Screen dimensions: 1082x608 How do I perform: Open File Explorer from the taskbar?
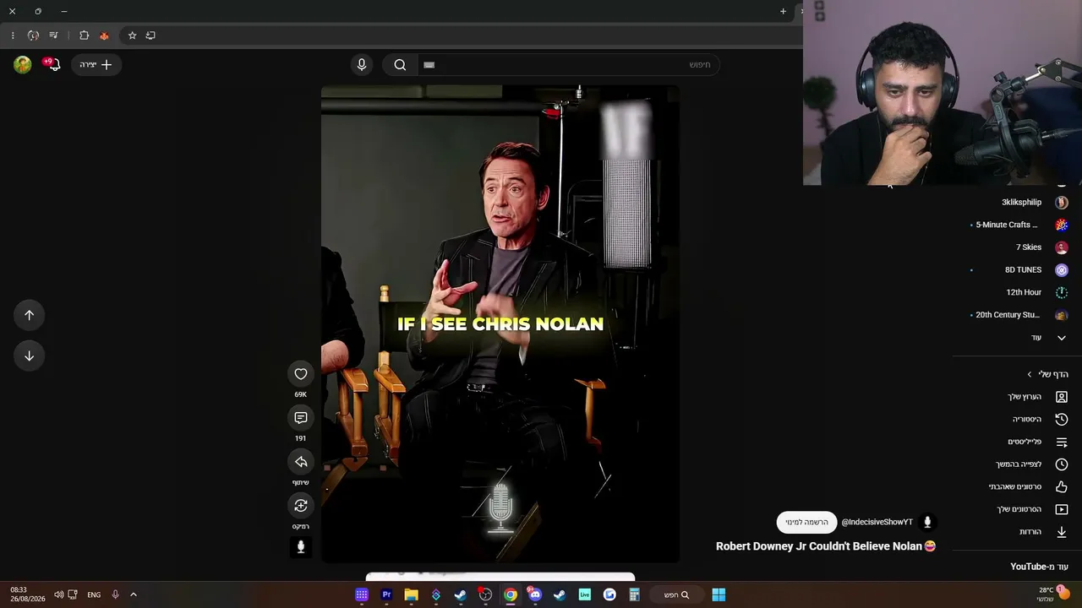point(411,594)
